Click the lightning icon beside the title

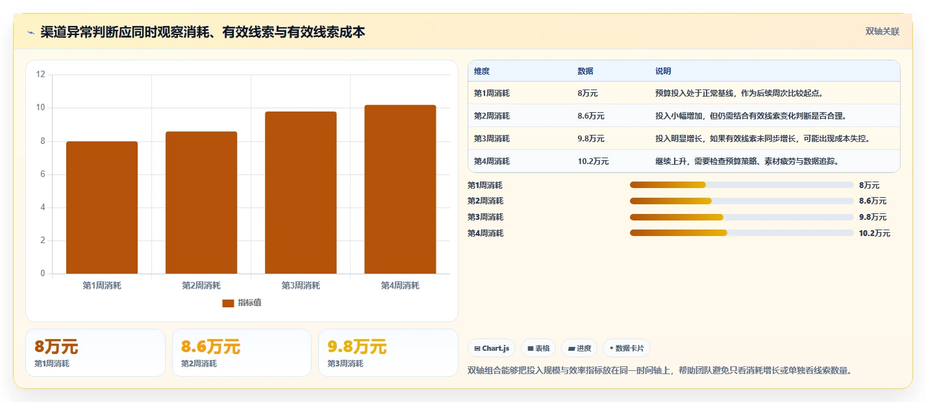[x=31, y=32]
